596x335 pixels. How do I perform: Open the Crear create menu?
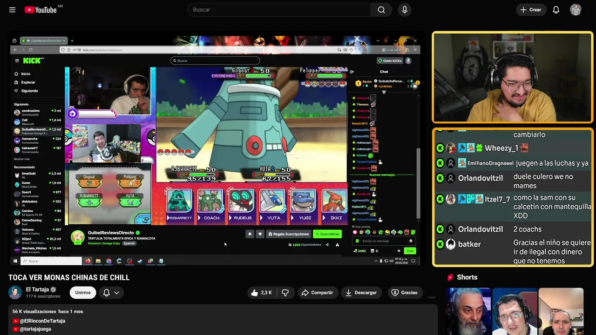point(530,10)
